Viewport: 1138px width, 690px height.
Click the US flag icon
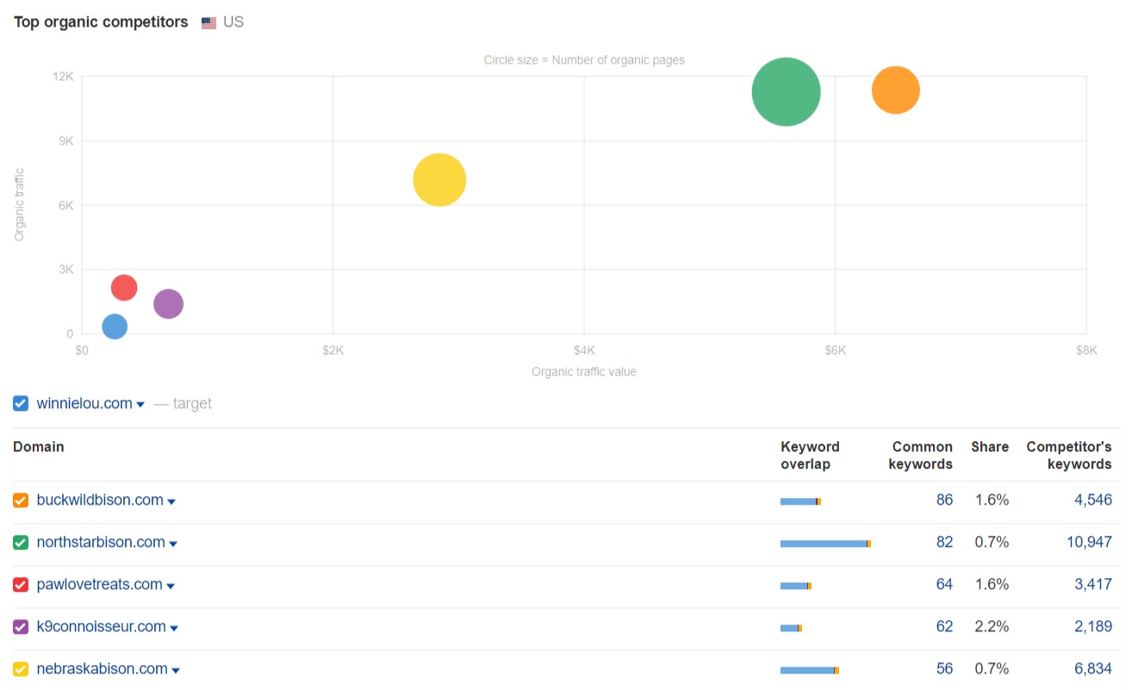[x=208, y=23]
